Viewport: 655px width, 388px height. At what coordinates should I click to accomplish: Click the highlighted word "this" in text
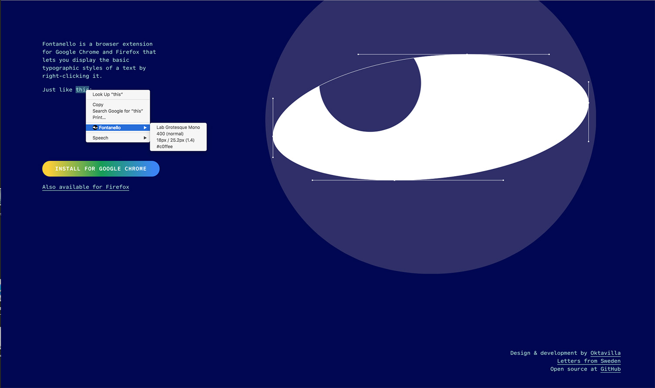click(x=81, y=90)
